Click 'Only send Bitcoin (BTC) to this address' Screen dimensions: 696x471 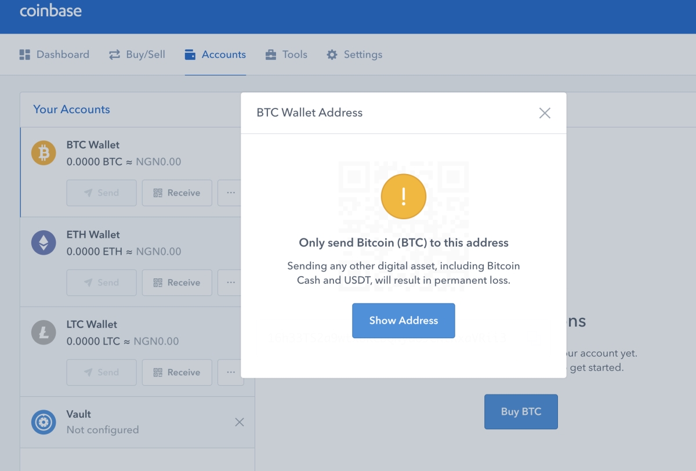point(404,243)
